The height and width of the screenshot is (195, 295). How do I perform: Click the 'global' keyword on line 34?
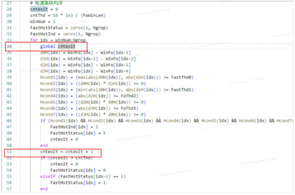pyautogui.click(x=47, y=46)
